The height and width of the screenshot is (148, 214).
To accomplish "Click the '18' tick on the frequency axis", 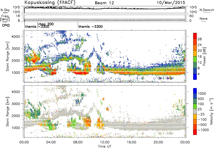I will point(18,16).
